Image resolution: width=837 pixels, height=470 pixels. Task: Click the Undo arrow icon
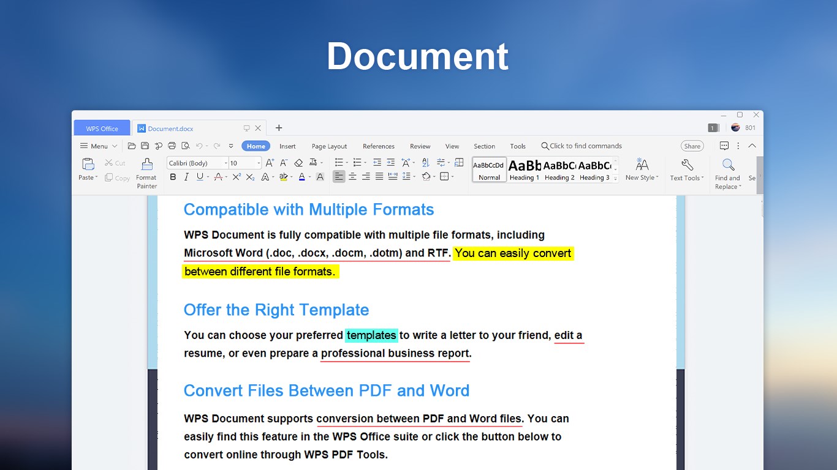tap(199, 146)
